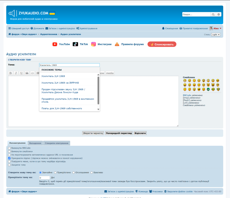
Task: Click the Попередній перегляд button
Action: coord(119,133)
